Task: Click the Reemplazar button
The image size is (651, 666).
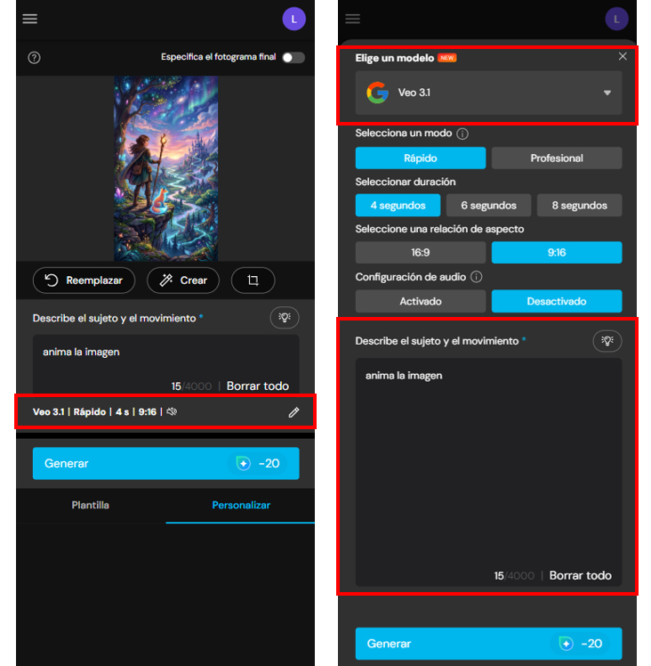Action: click(x=84, y=280)
